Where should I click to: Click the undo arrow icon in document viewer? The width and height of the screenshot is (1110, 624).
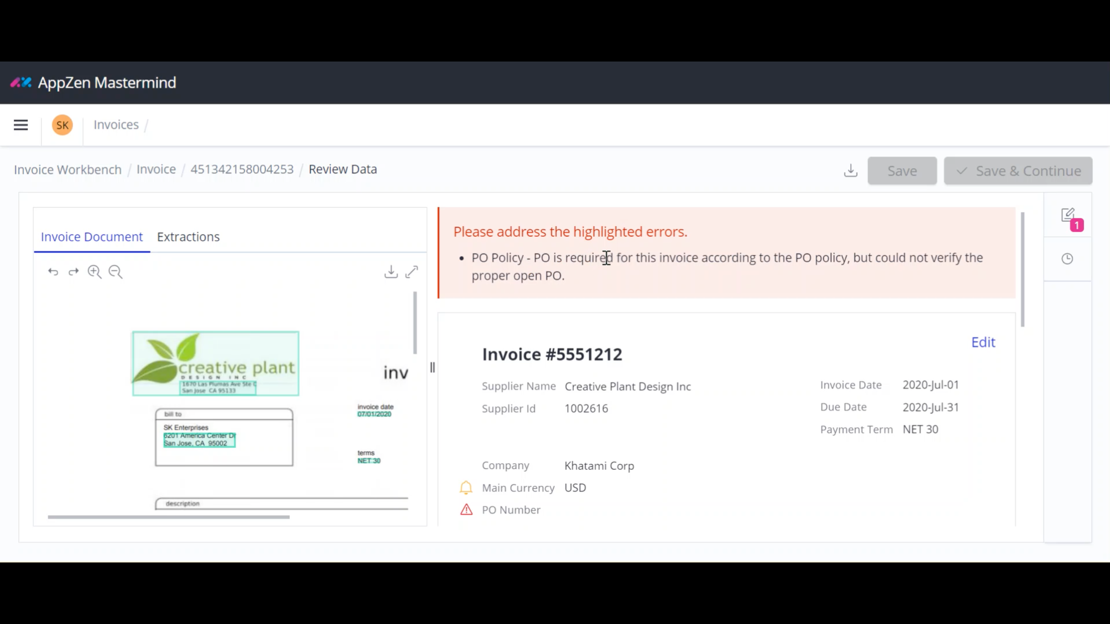tap(53, 271)
